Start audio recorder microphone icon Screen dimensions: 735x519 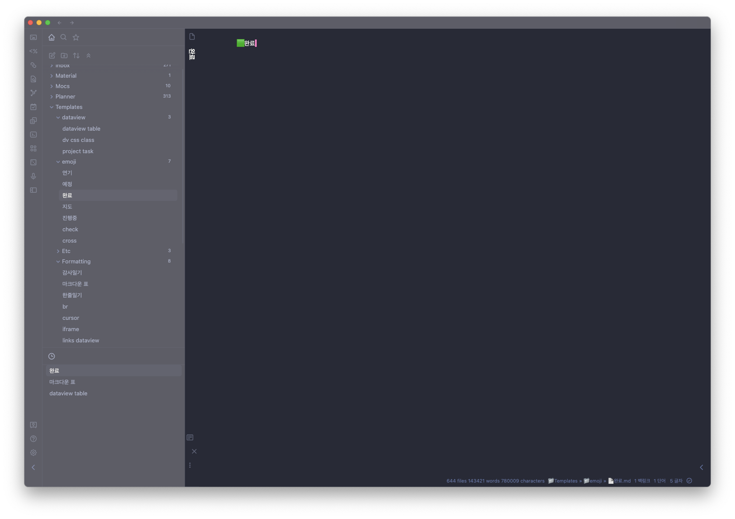click(33, 176)
